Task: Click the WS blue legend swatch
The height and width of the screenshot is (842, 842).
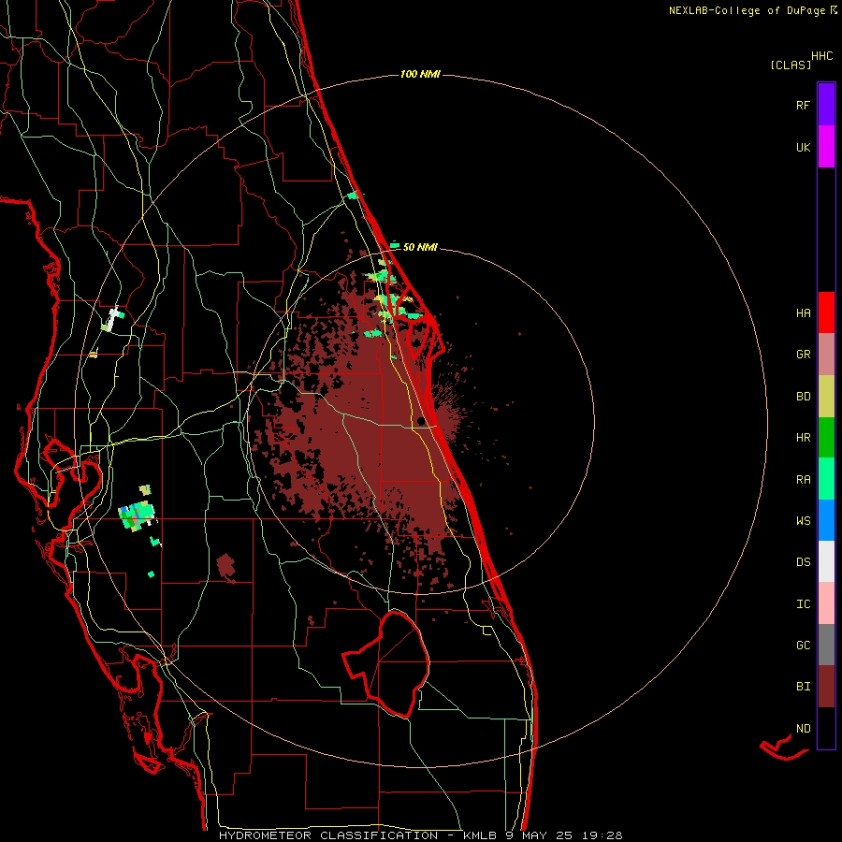Action: coord(826,520)
